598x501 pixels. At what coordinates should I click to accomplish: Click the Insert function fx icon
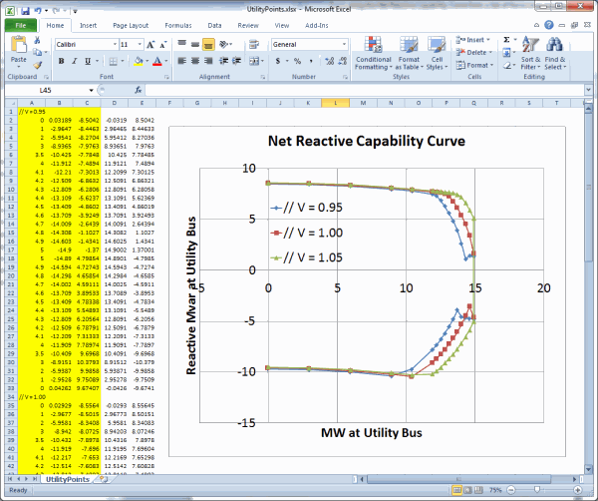[139, 90]
